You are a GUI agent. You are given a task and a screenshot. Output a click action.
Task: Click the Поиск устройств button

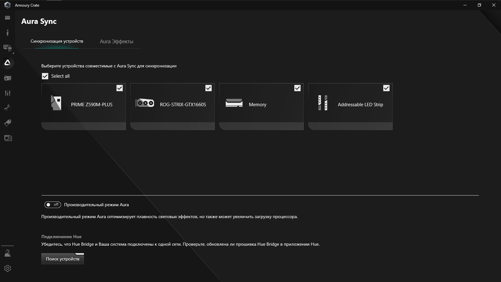pyautogui.click(x=63, y=259)
